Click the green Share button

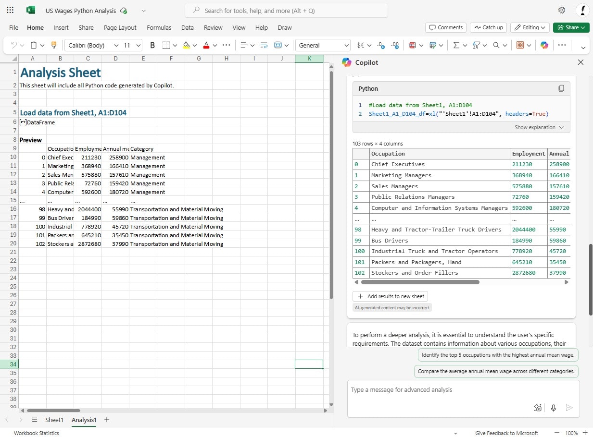571,27
